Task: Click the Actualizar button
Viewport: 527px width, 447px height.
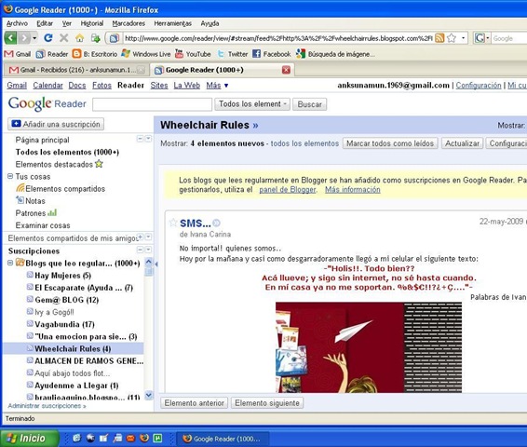Action: click(462, 143)
